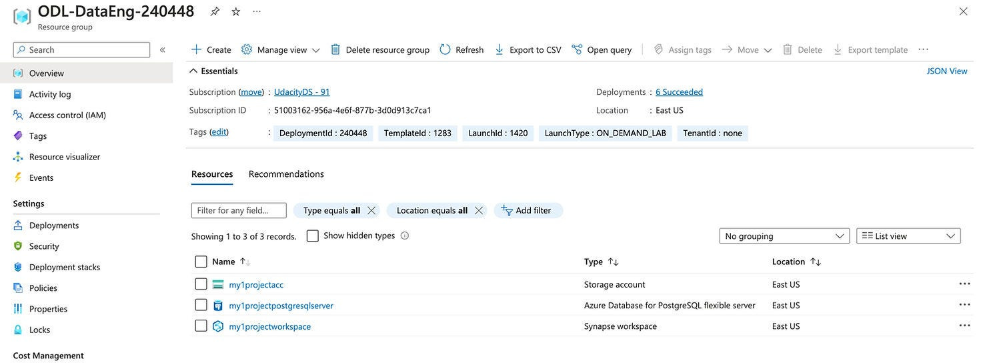This screenshot has width=987, height=363.
Task: Open the List view dropdown
Action: (908, 236)
